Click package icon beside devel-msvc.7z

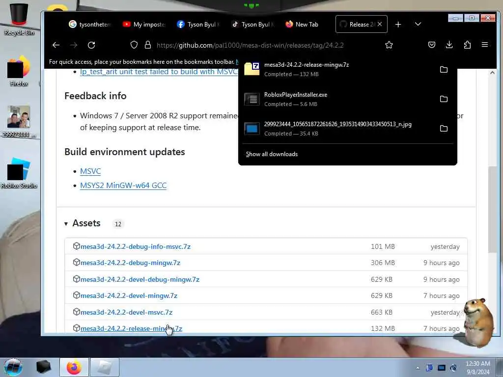click(76, 312)
